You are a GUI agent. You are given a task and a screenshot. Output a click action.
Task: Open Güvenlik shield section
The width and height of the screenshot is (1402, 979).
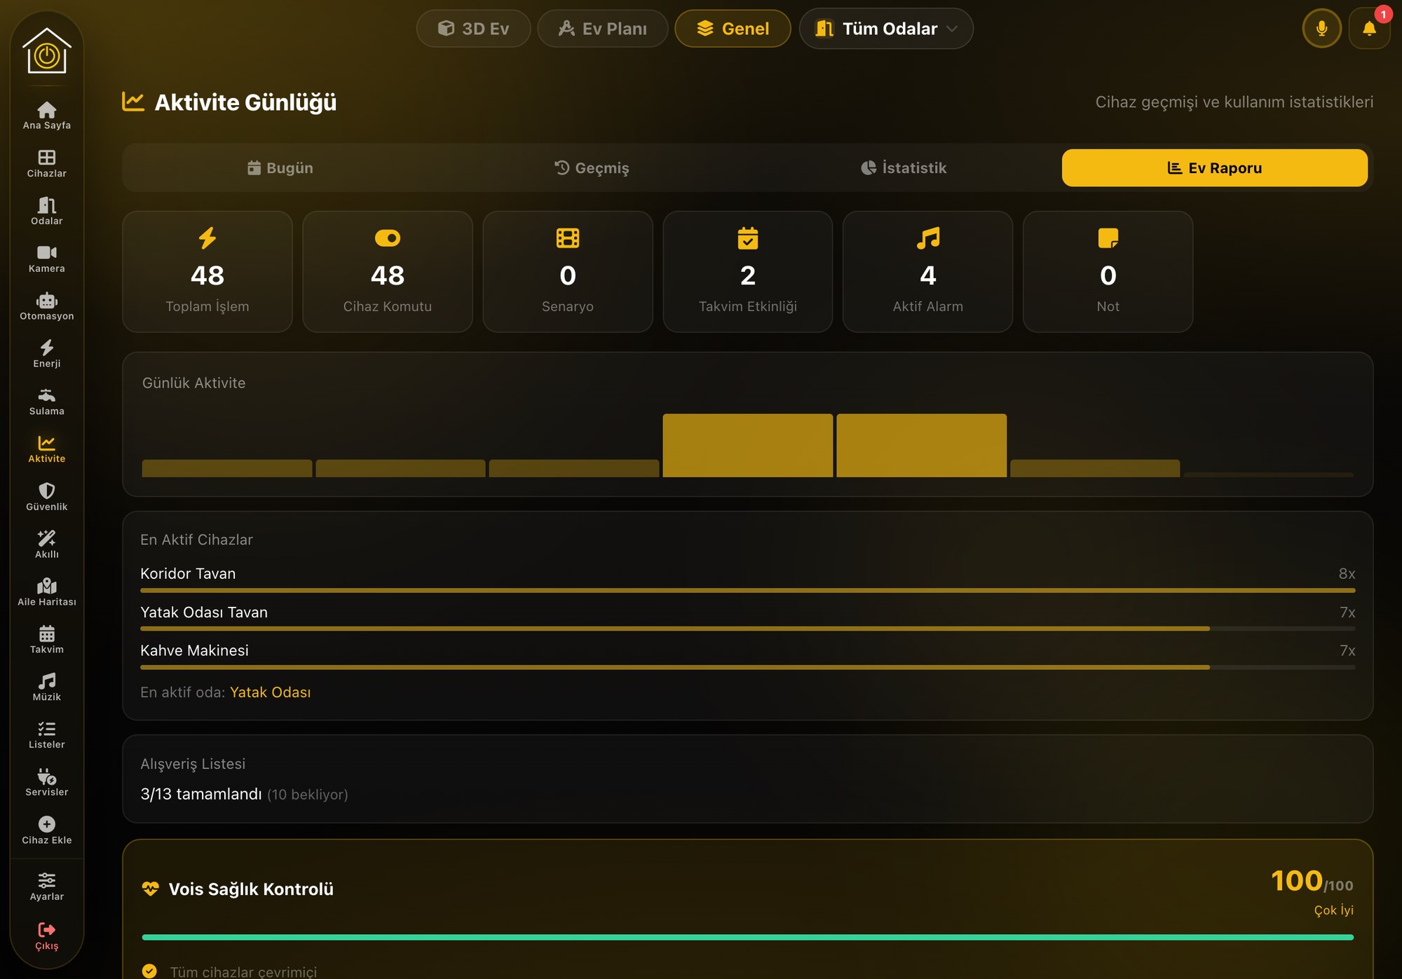point(46,497)
